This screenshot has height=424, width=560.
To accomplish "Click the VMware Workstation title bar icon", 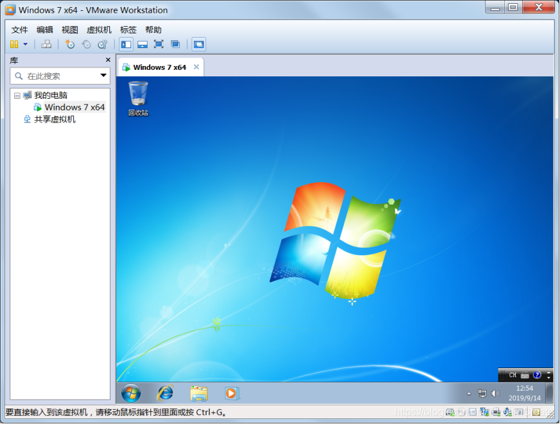I will pyautogui.click(x=10, y=10).
